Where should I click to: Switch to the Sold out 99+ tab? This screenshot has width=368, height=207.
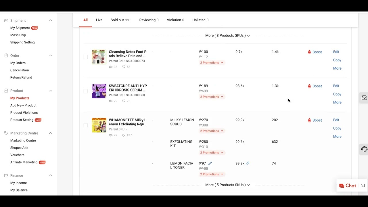coord(121,20)
